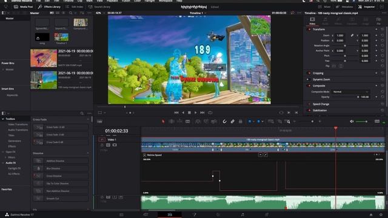
Task: Lock the Video 1 track padlock icon
Action: coord(102,145)
